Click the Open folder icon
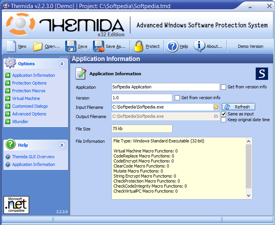Viewport: 275px width, 225px height. click(x=37, y=46)
